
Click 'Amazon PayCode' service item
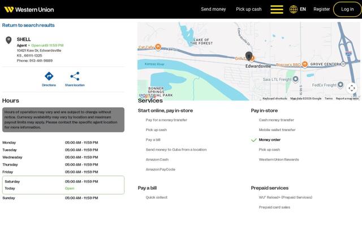(161, 169)
